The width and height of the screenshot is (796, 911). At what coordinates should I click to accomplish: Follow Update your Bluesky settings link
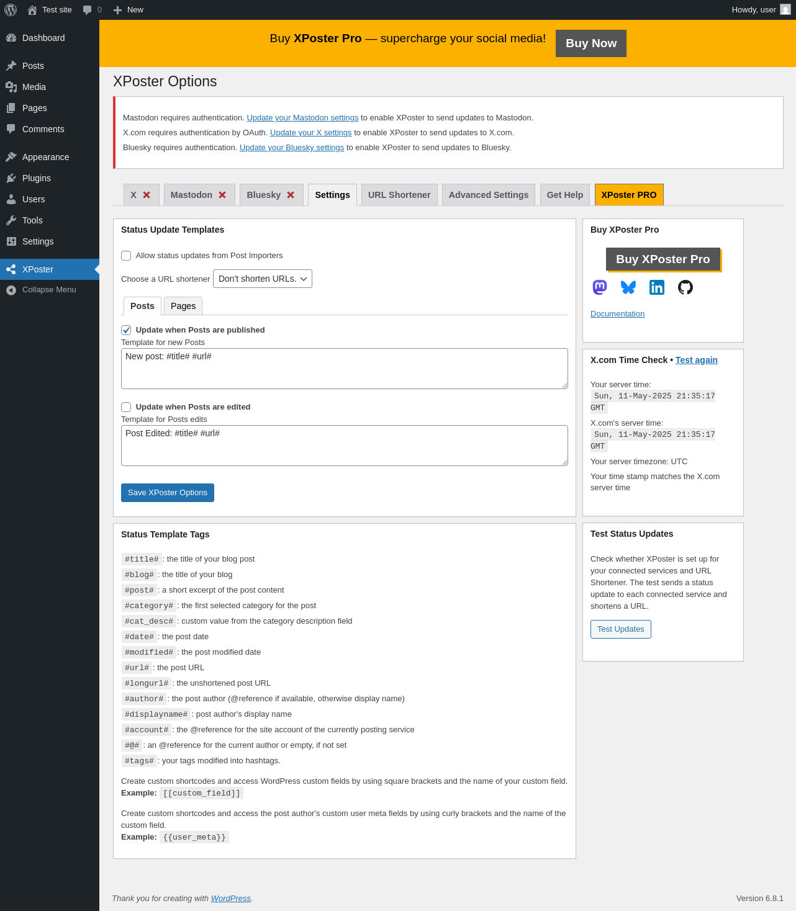tap(292, 148)
